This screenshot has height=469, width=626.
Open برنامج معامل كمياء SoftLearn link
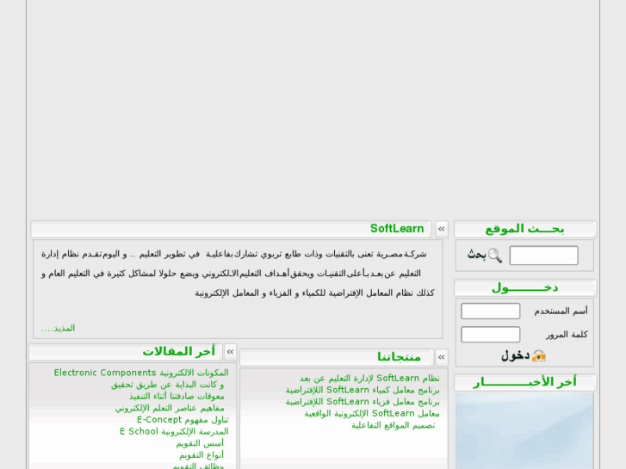(363, 390)
